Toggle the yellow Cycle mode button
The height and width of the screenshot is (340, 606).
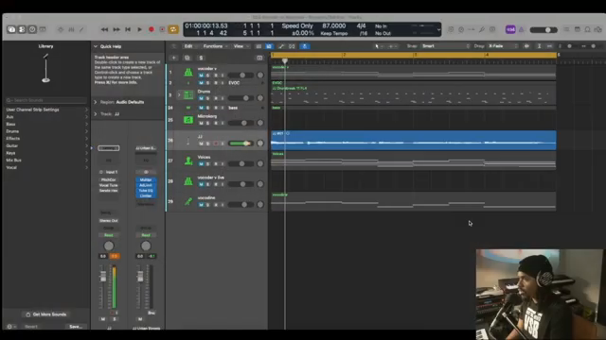click(x=173, y=29)
